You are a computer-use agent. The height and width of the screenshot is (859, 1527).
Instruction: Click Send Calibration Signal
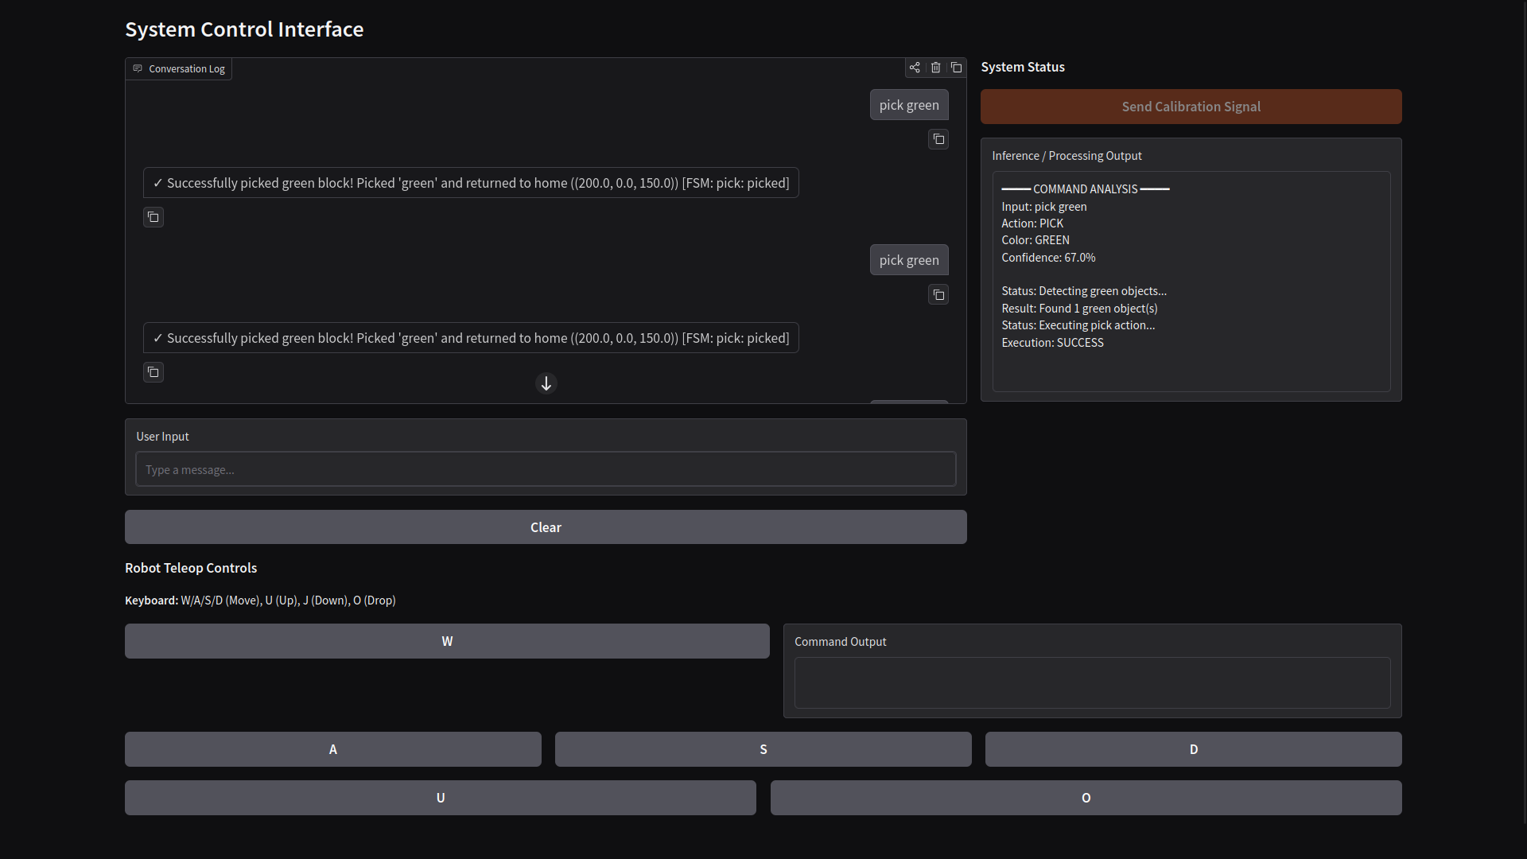point(1191,106)
